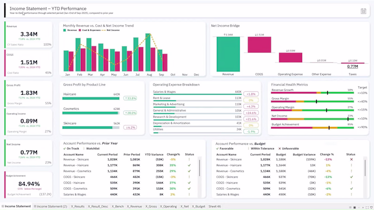Click the unfavorable X for Revenue - Skincare budget
374x210 pixels.
351,159
